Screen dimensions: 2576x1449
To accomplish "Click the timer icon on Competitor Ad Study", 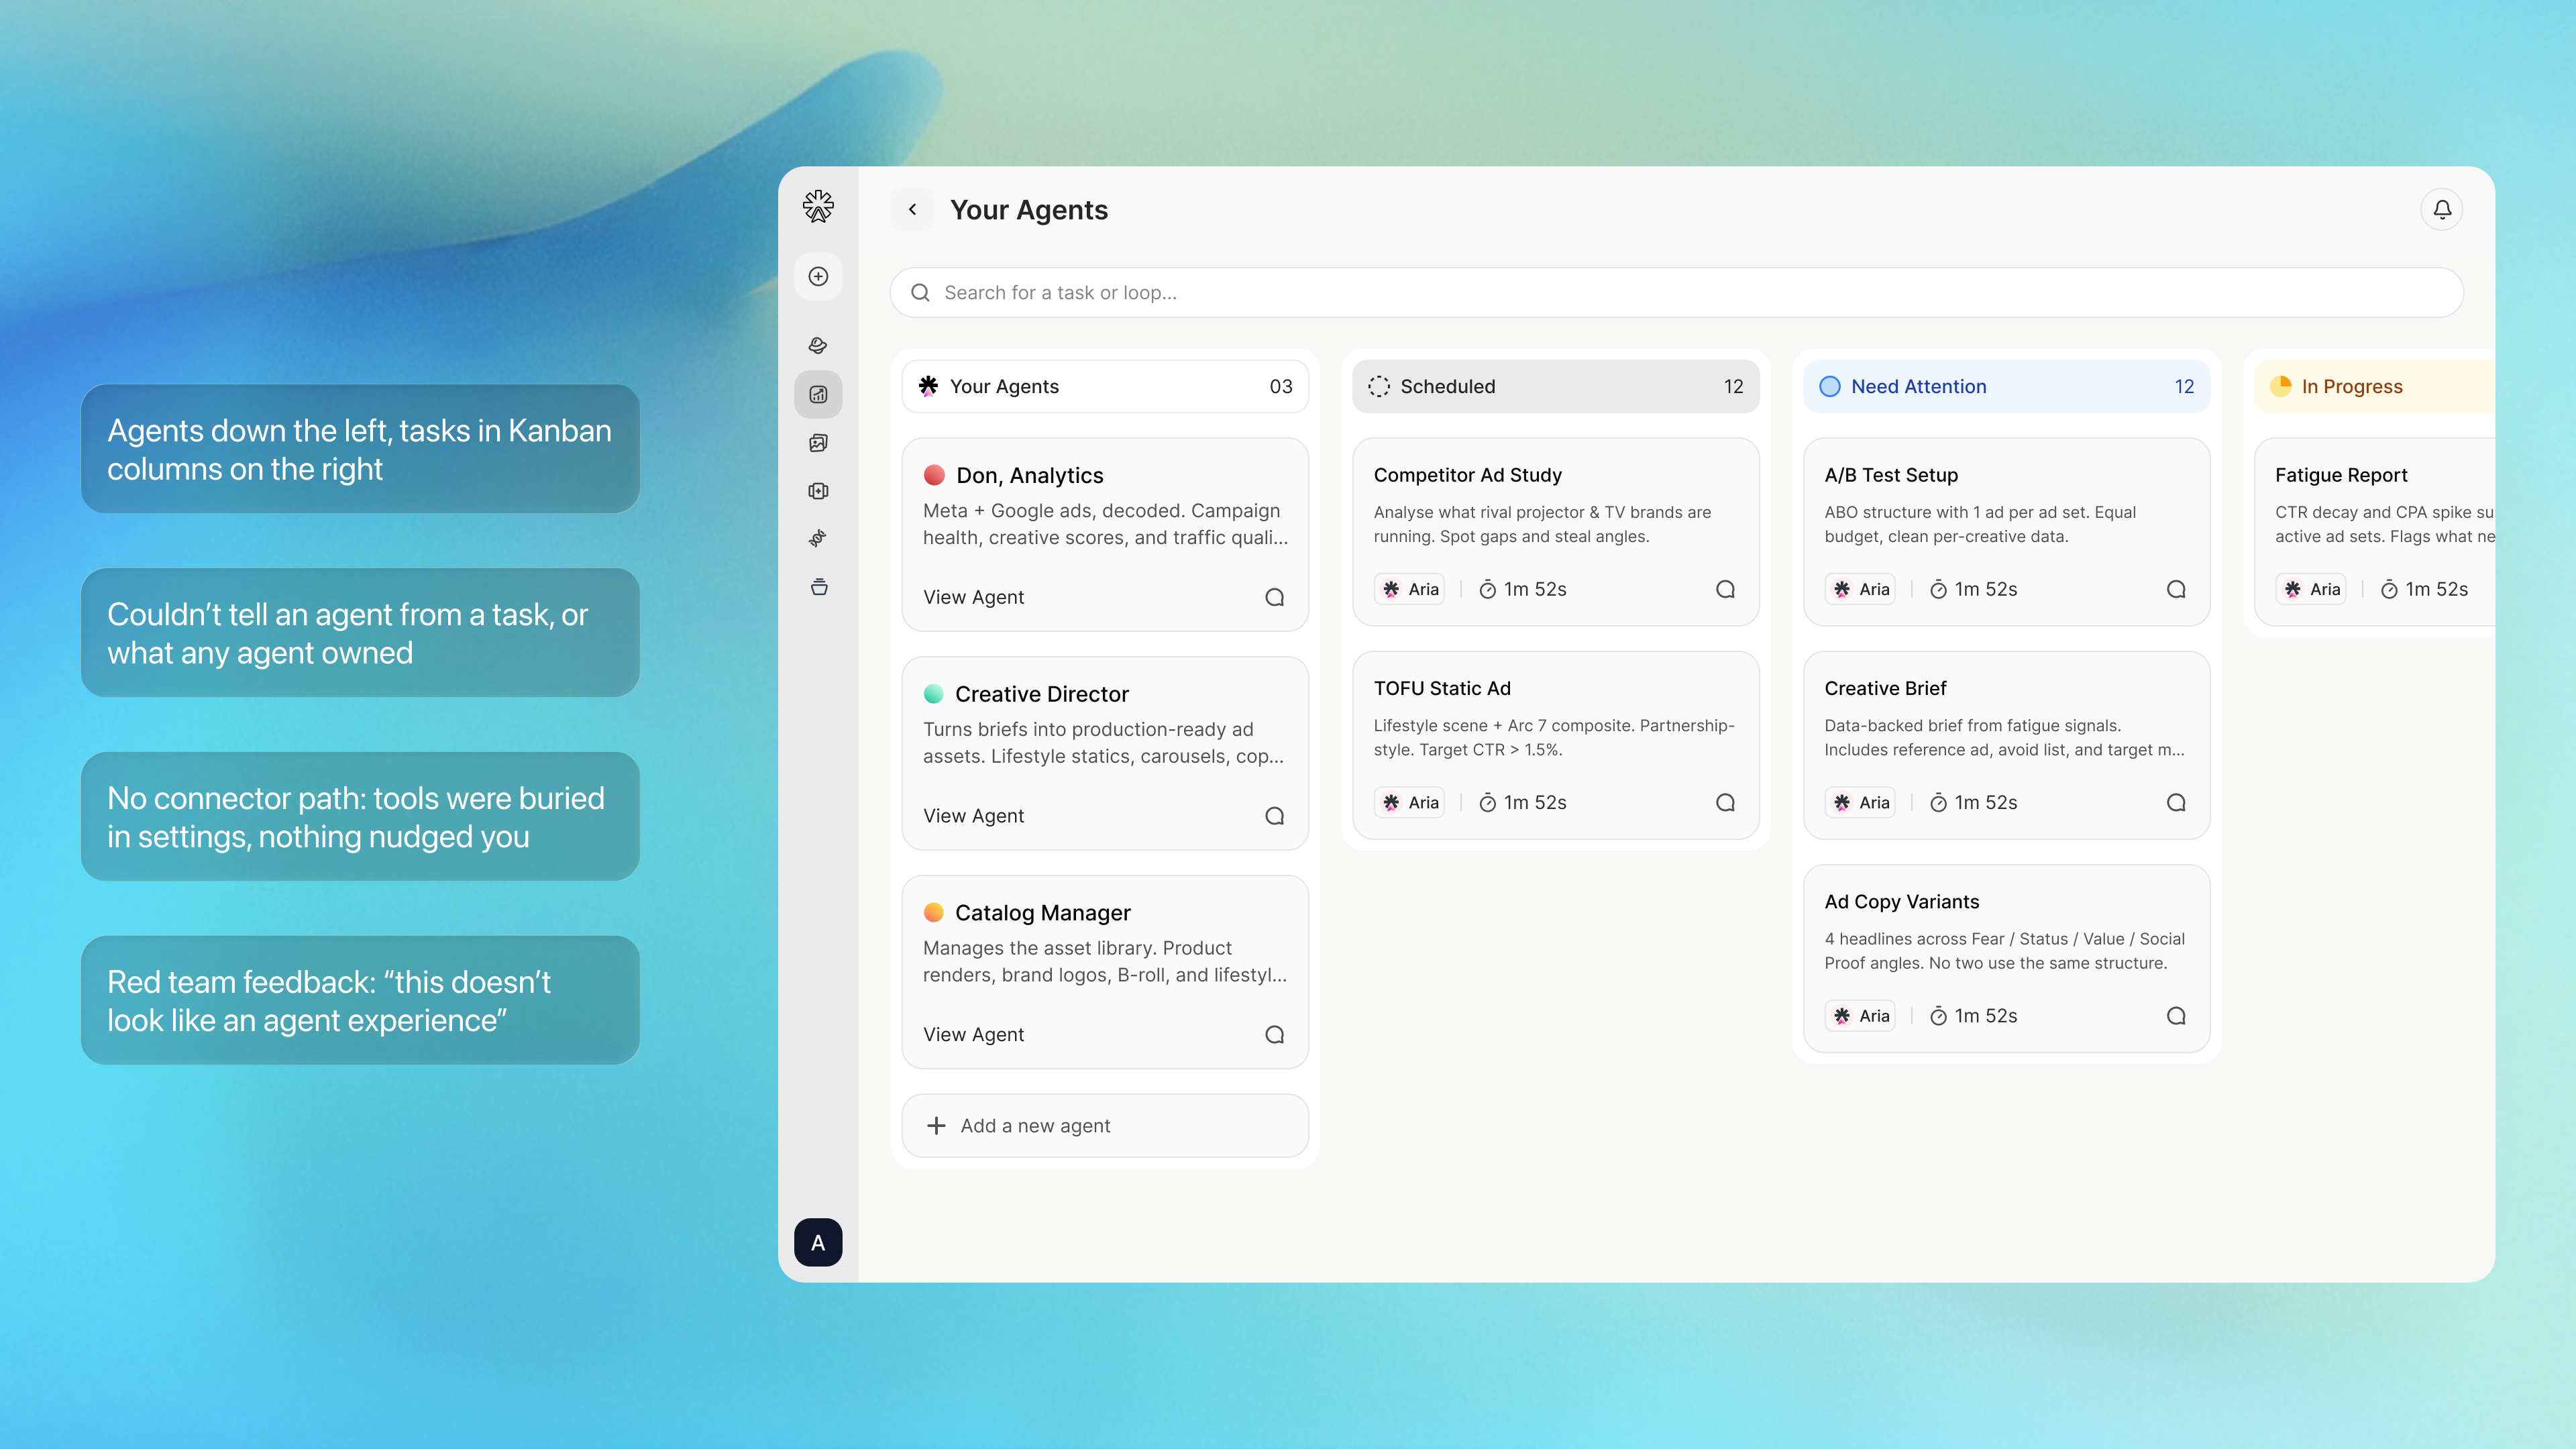I will (x=1487, y=589).
